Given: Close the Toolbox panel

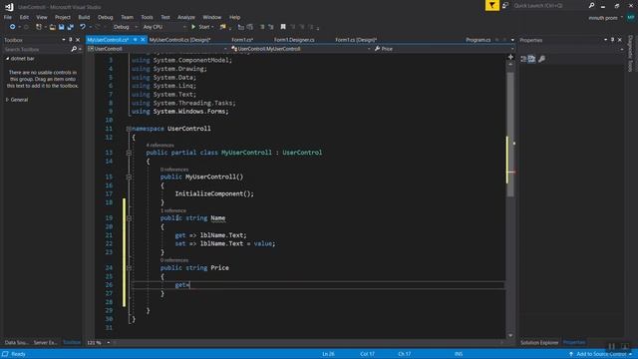Looking at the screenshot, I should [78, 40].
